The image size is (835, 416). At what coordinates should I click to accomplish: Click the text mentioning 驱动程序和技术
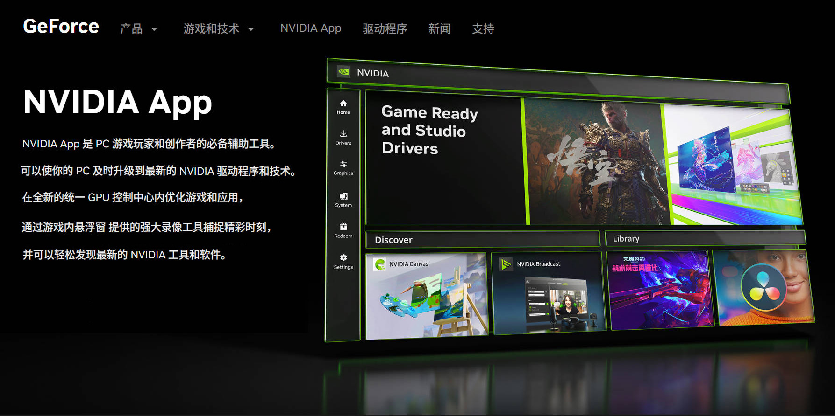(159, 171)
